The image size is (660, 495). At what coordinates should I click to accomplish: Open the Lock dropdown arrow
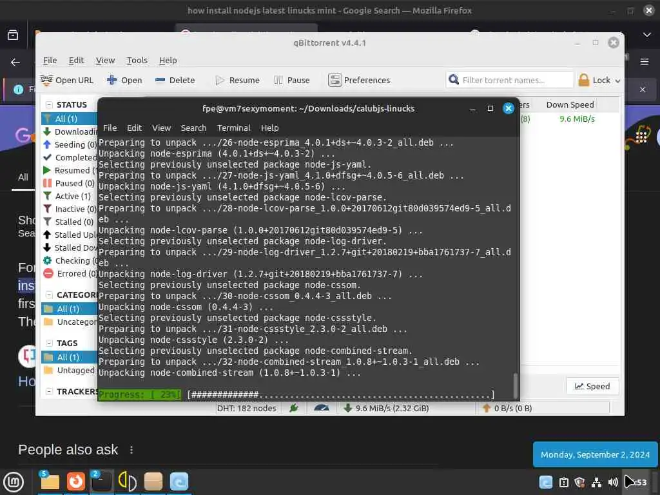617,81
